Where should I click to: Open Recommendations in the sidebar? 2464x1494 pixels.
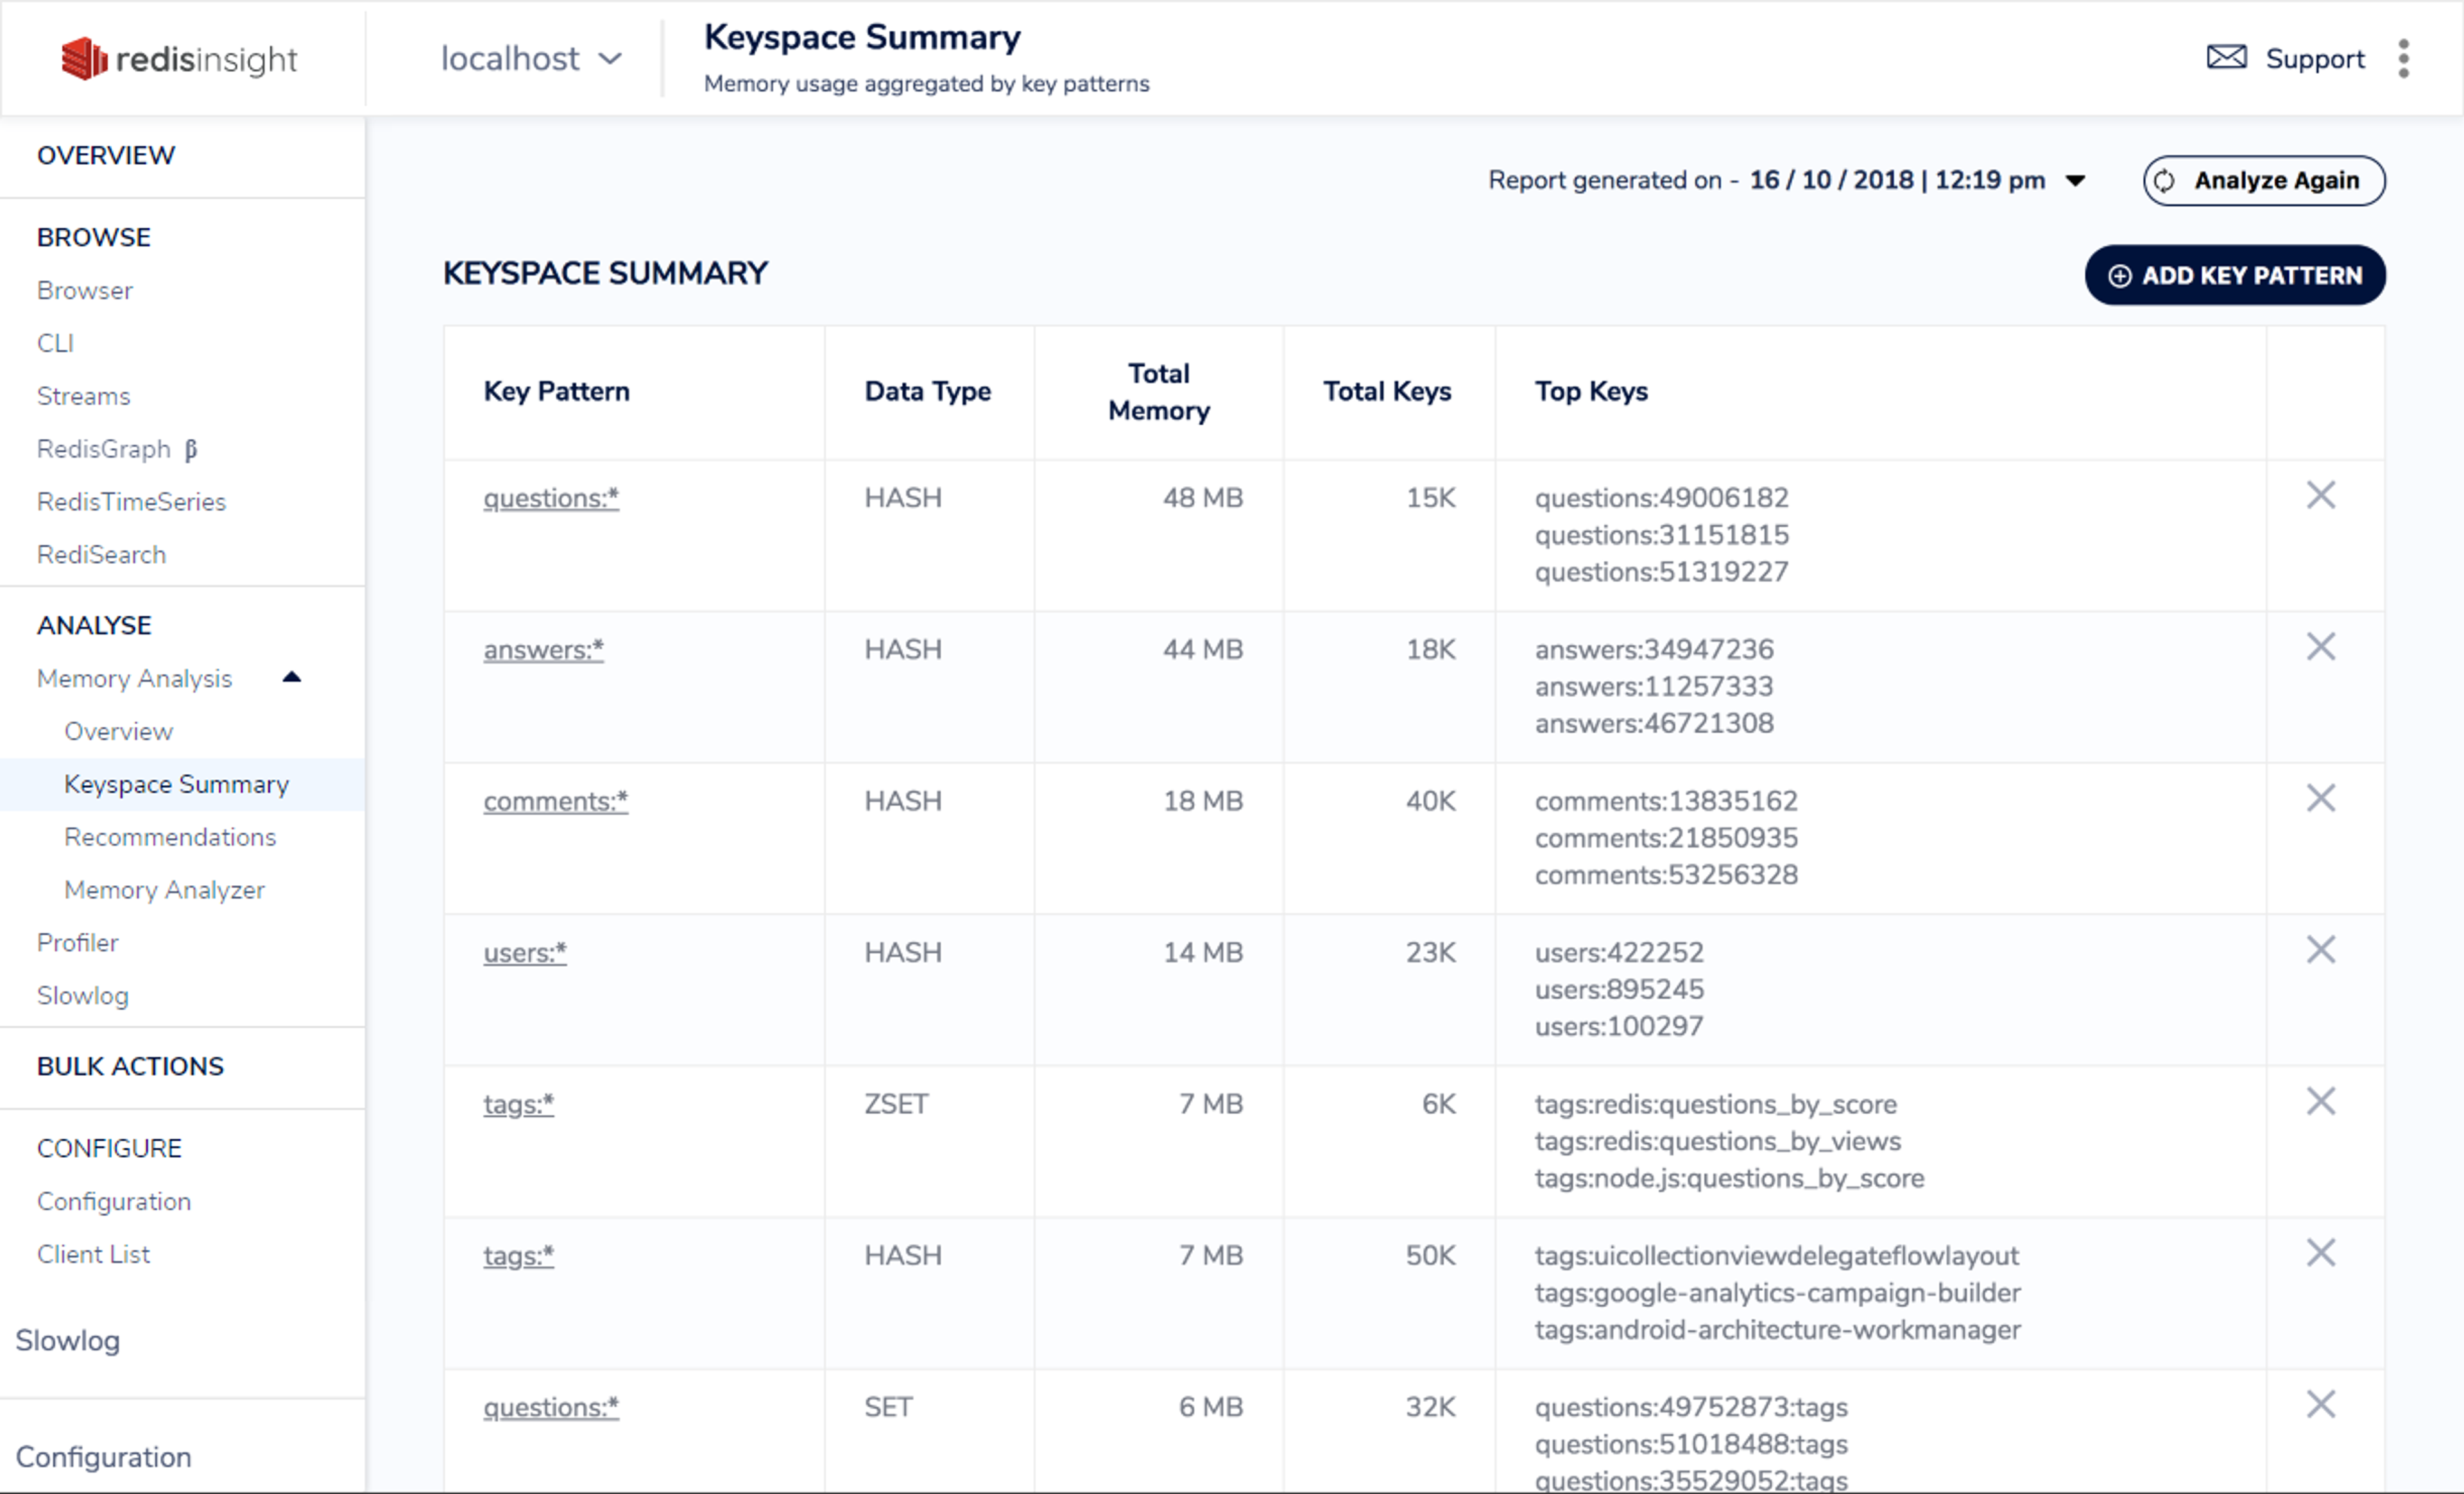click(170, 837)
